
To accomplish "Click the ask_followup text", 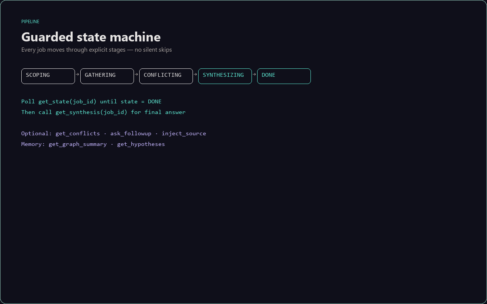I will tap(131, 133).
